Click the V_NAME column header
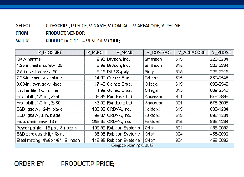244x177 pixels. pyautogui.click(x=125, y=52)
